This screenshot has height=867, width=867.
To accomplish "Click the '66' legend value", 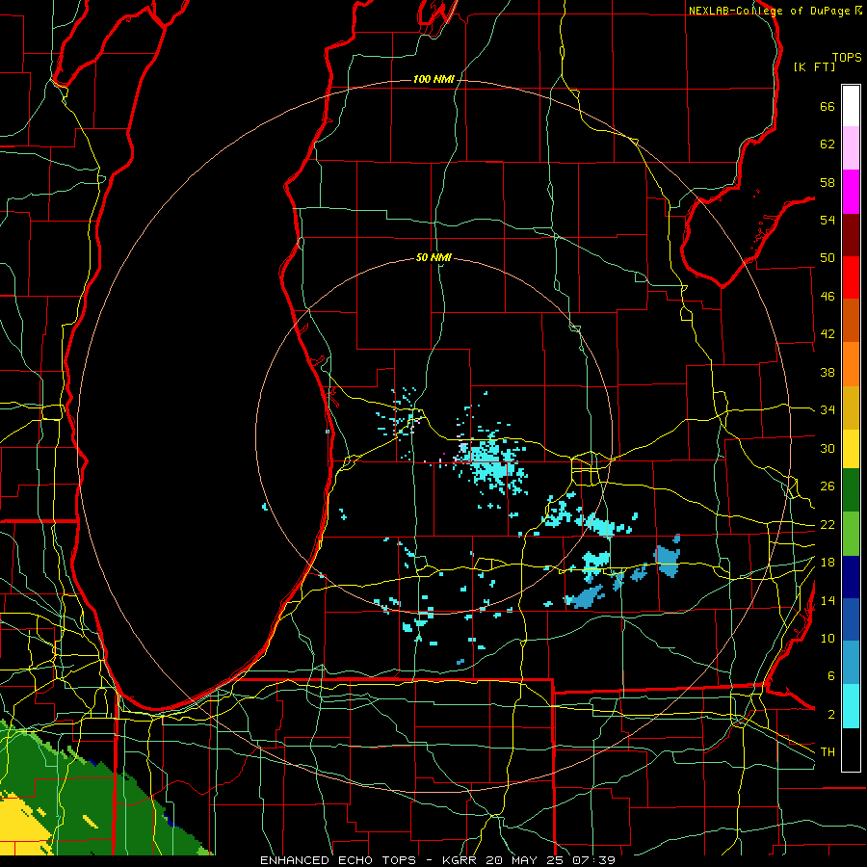I will [828, 107].
